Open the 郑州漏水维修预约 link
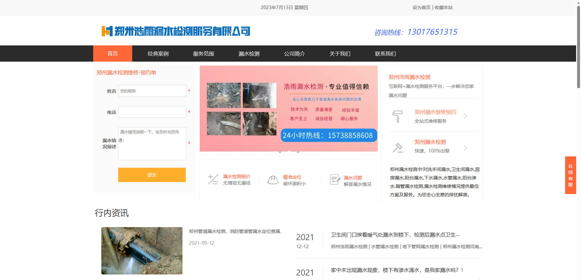Viewport: 581px width, 280px height. (436, 112)
